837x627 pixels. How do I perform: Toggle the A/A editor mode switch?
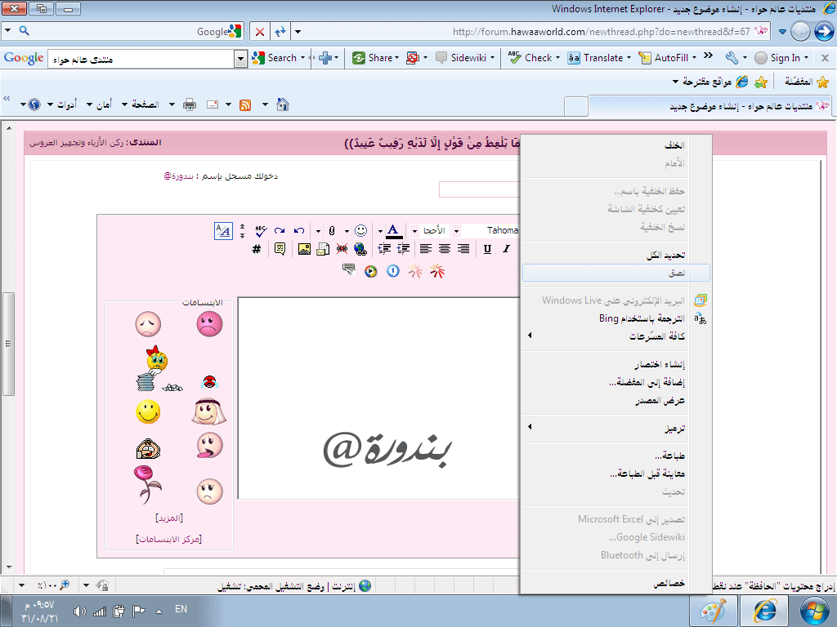[x=223, y=231]
